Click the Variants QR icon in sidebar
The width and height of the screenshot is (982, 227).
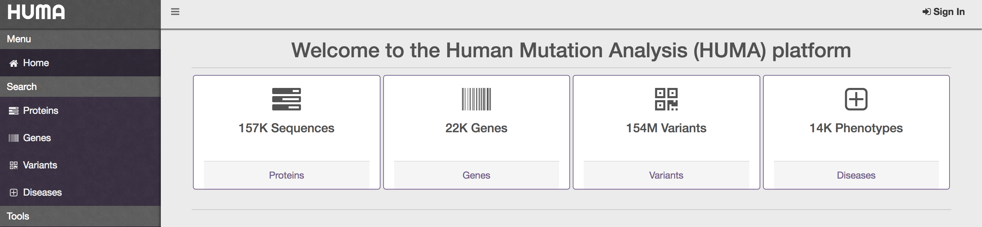click(14, 166)
